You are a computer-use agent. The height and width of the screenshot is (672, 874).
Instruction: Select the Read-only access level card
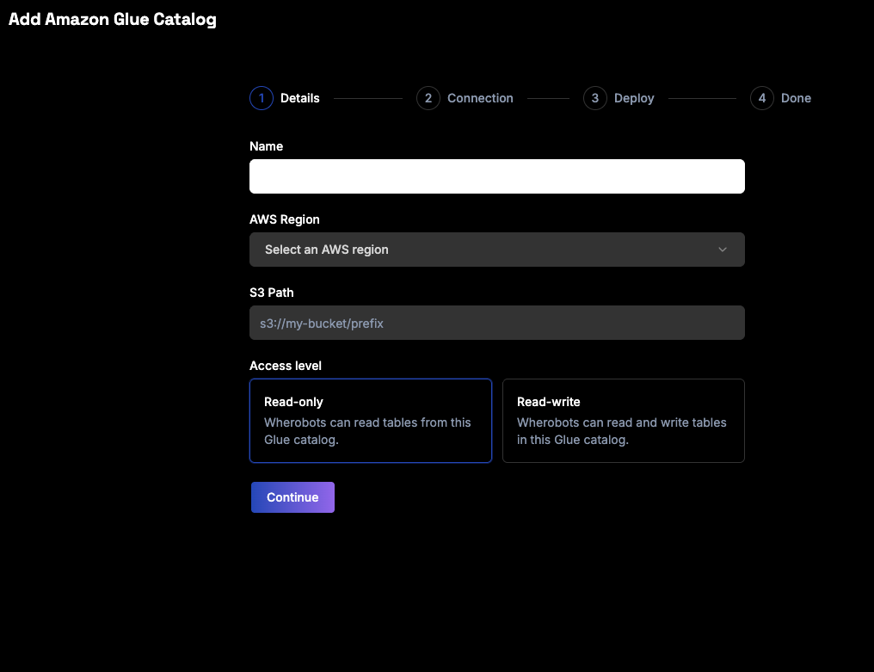[x=371, y=421]
